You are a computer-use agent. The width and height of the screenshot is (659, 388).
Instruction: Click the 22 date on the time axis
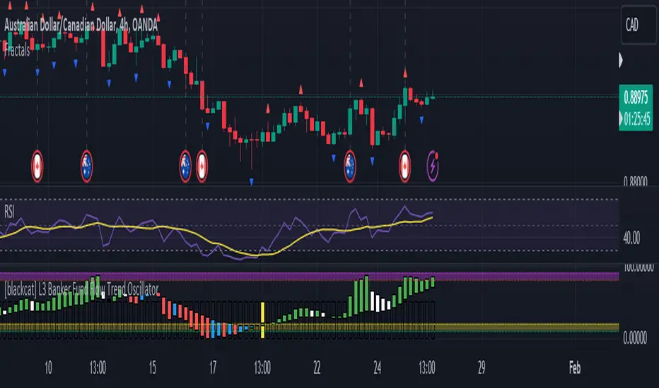317,368
